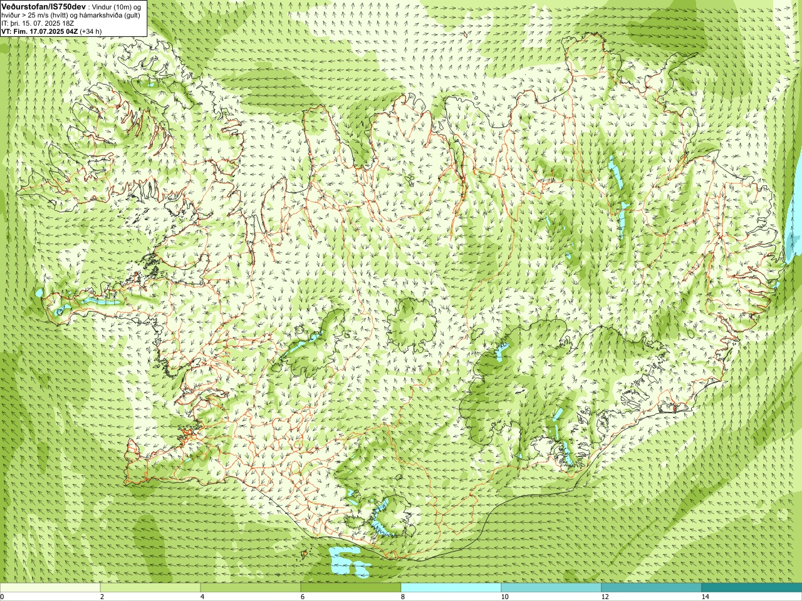Screen dimensions: 802x601
Task: Click the 'VT: Fim. 17.07.2025 04Z' valid time line
Action: (x=39, y=31)
